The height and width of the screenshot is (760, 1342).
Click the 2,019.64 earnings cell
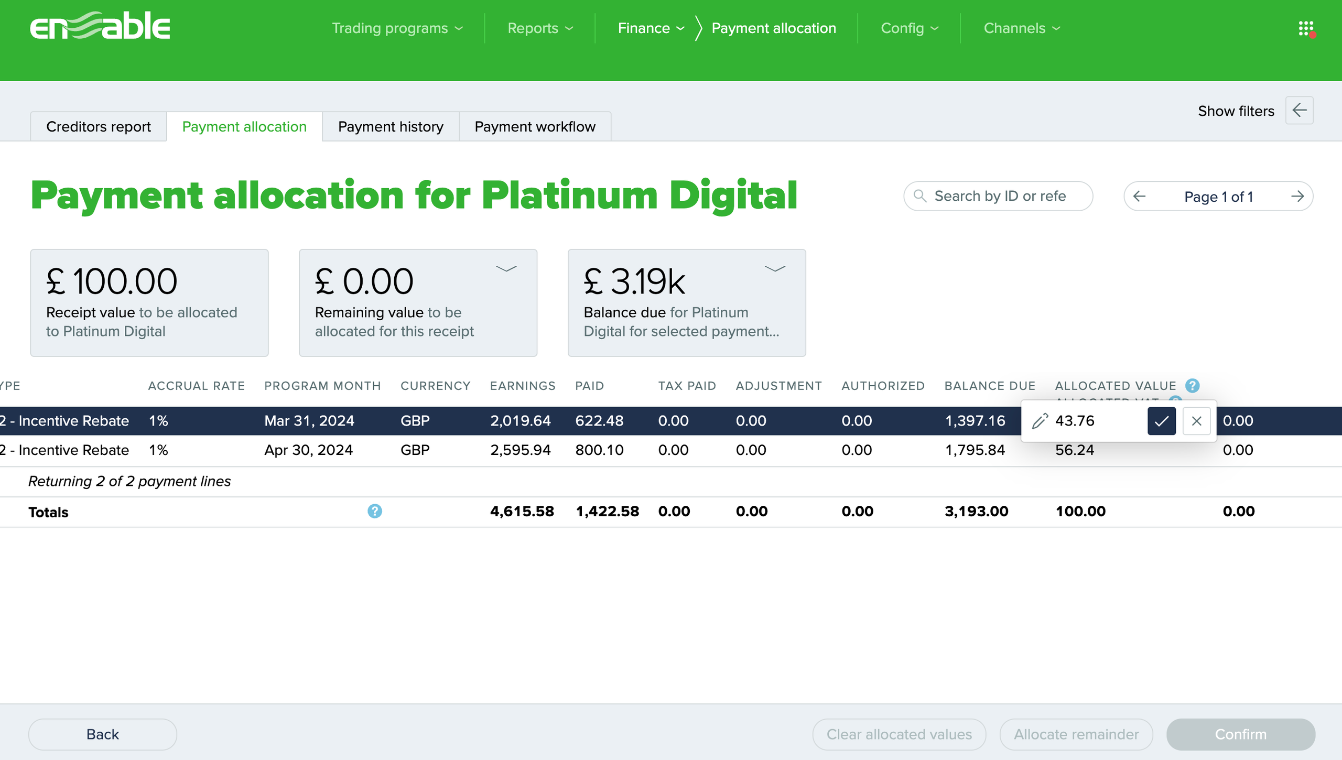[521, 421]
